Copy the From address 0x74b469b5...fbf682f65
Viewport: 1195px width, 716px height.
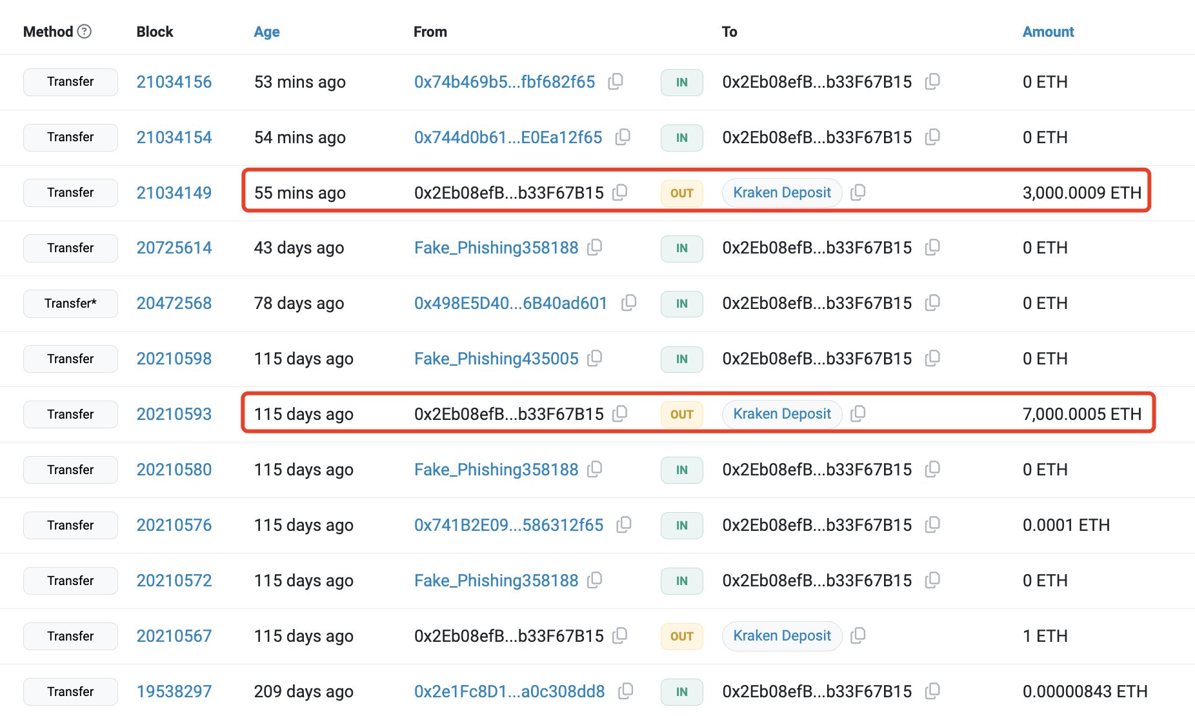pyautogui.click(x=616, y=81)
